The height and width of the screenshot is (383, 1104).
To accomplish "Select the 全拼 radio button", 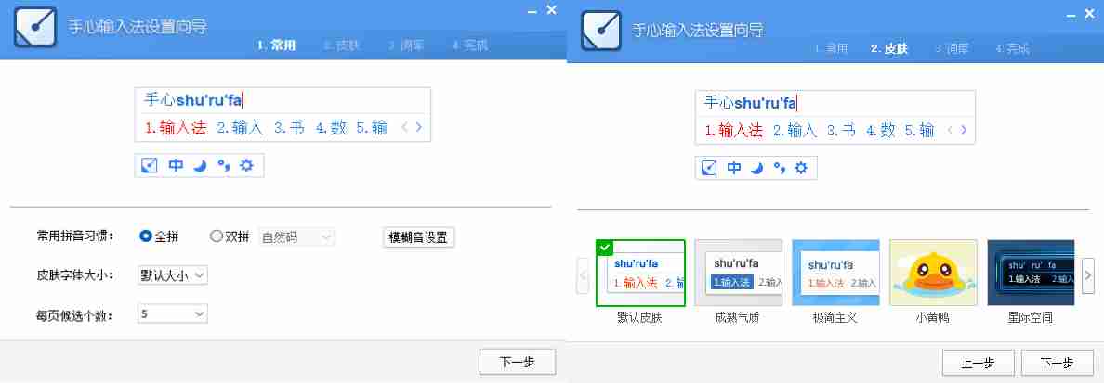I will (x=145, y=236).
